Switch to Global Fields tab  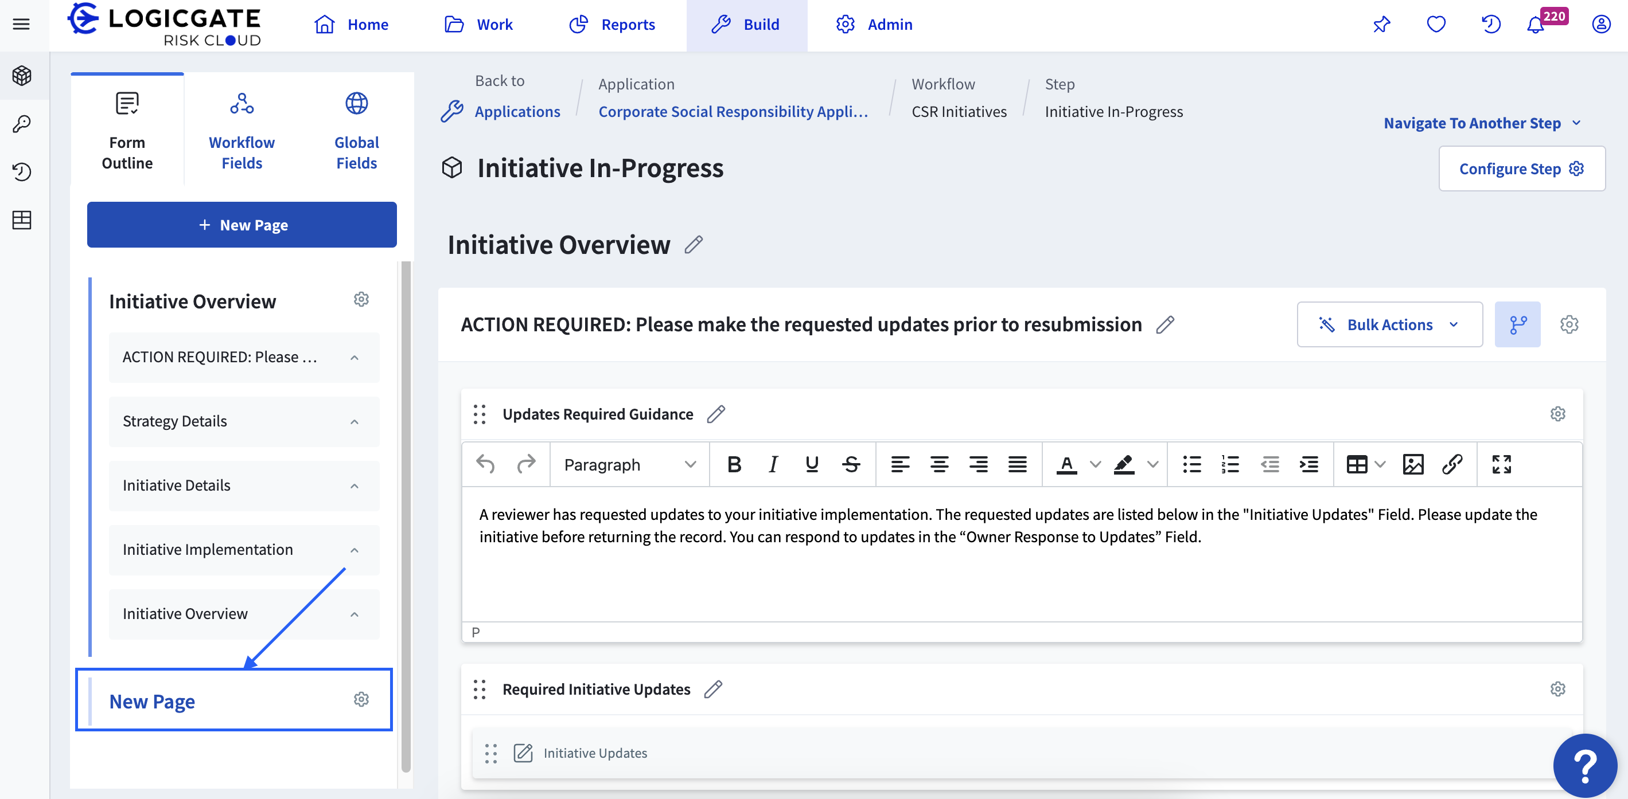click(x=356, y=130)
